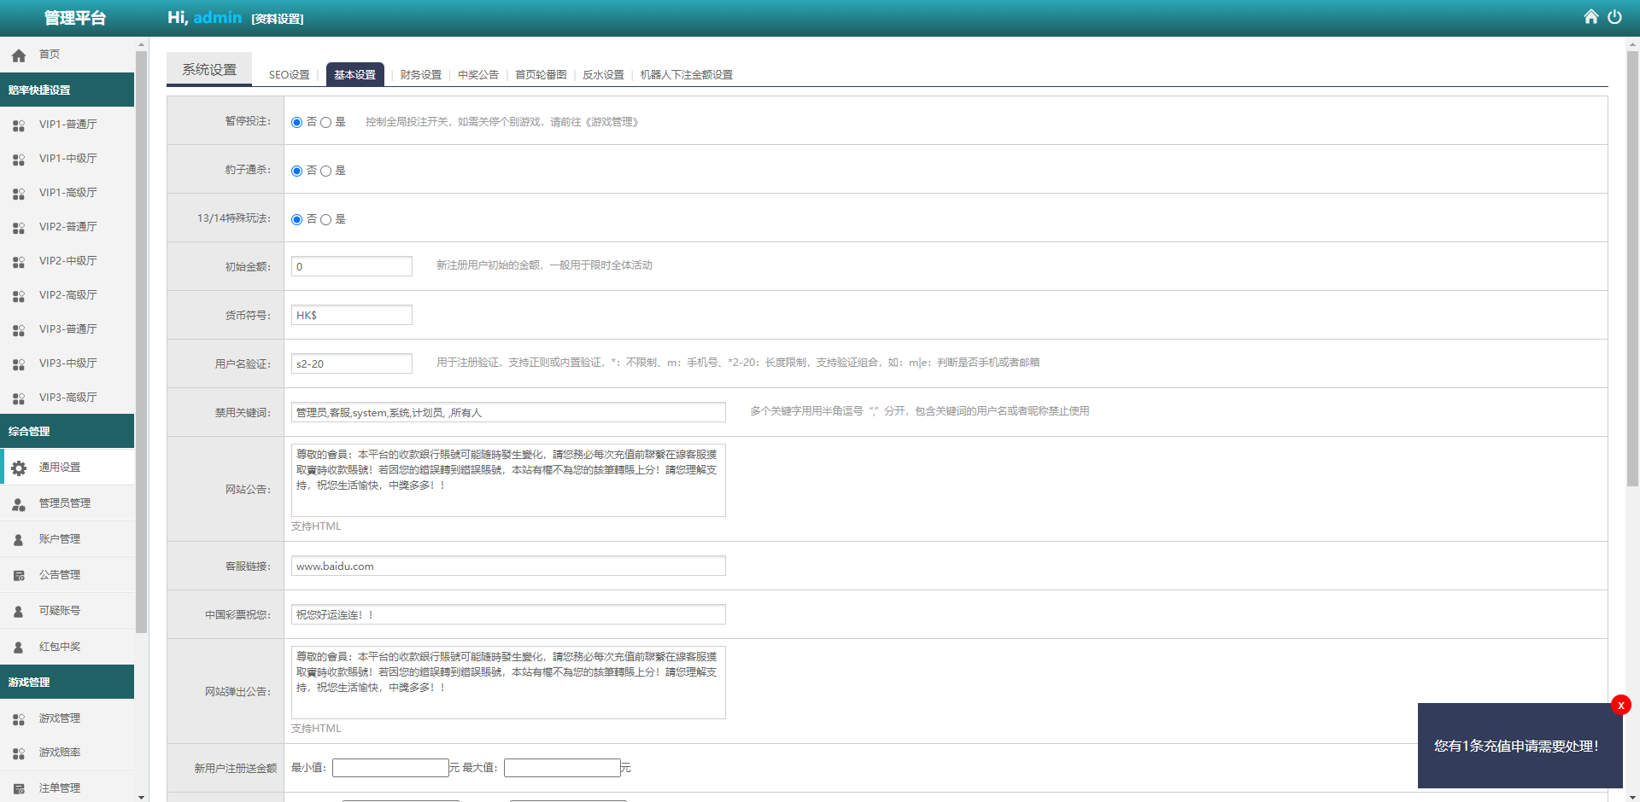1640x802 pixels.
Task: Click the gear icon beside 通用设置
Action: click(19, 468)
